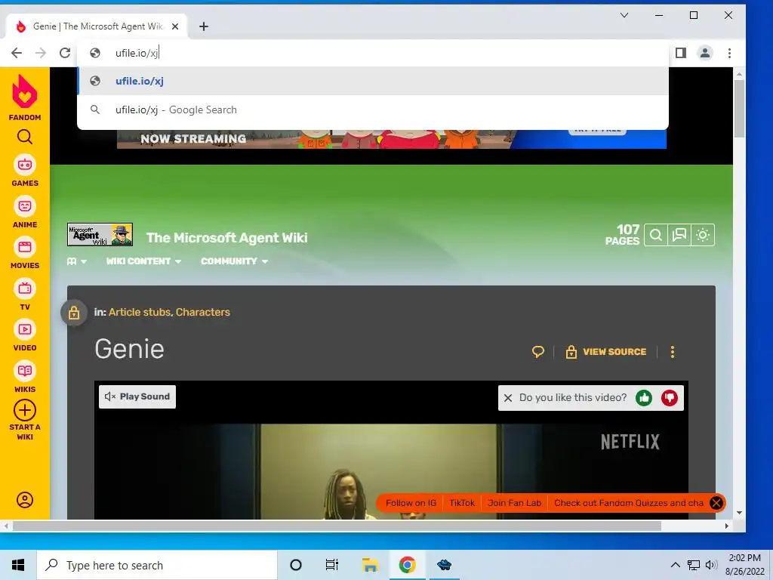Open Check out Fandom Quizzes link
This screenshot has height=580, width=773.
coord(629,503)
